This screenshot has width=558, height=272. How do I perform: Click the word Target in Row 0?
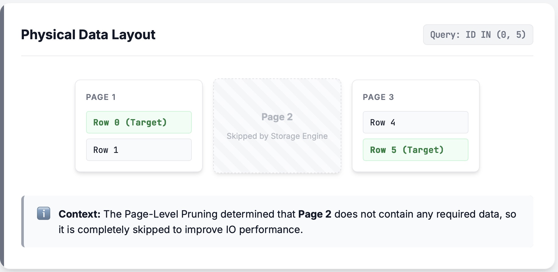[x=146, y=123]
